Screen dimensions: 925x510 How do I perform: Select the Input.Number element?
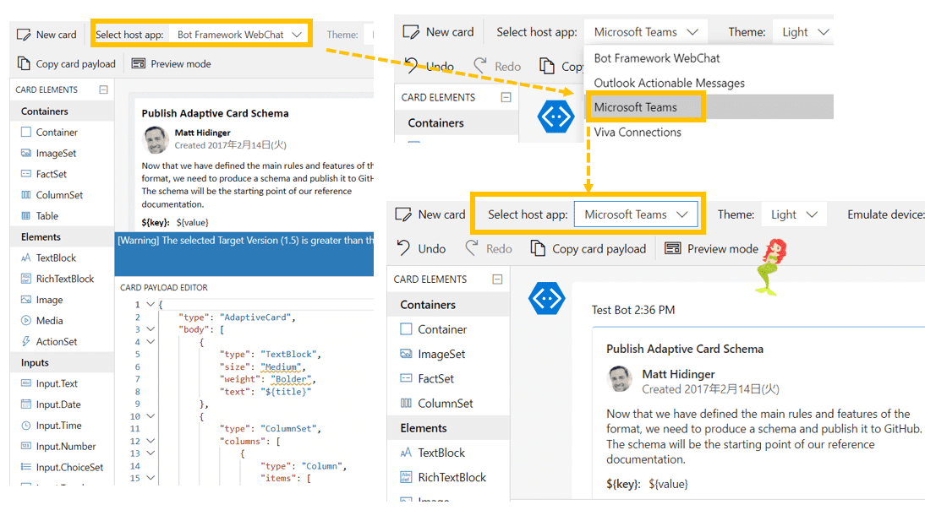pyautogui.click(x=58, y=446)
